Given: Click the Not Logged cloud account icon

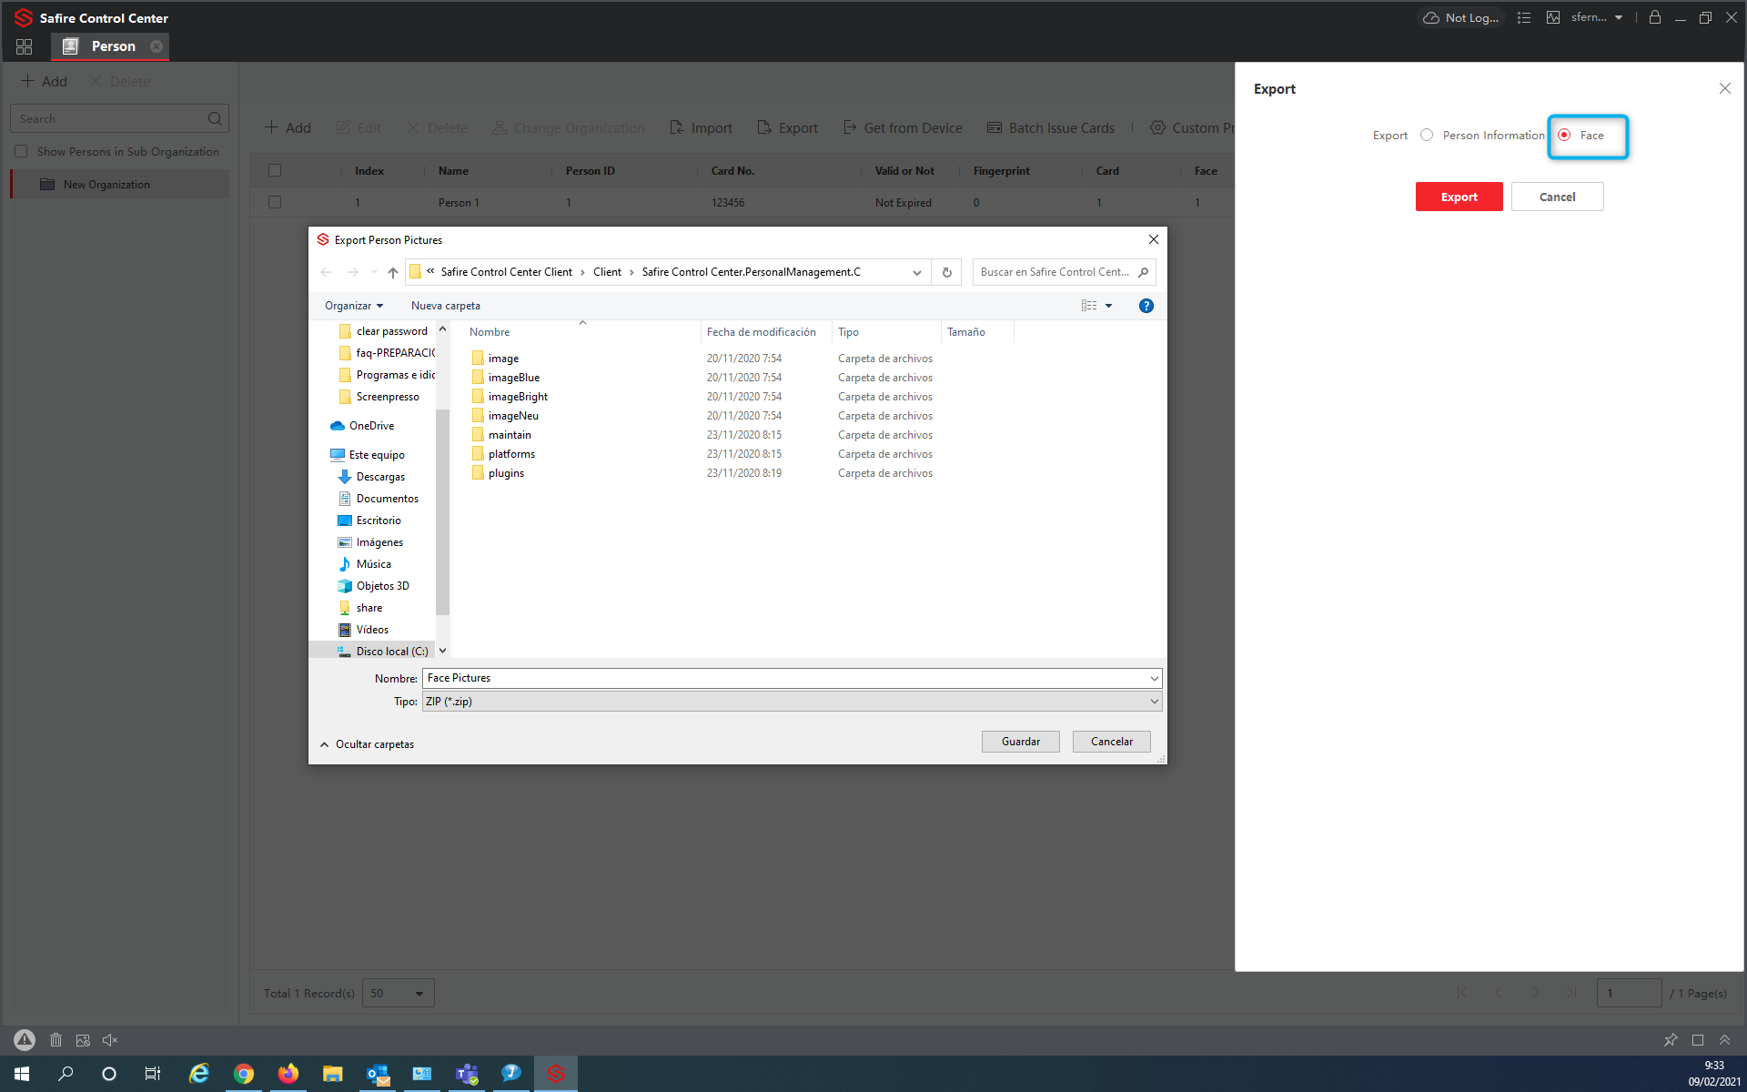Looking at the screenshot, I should [1459, 17].
